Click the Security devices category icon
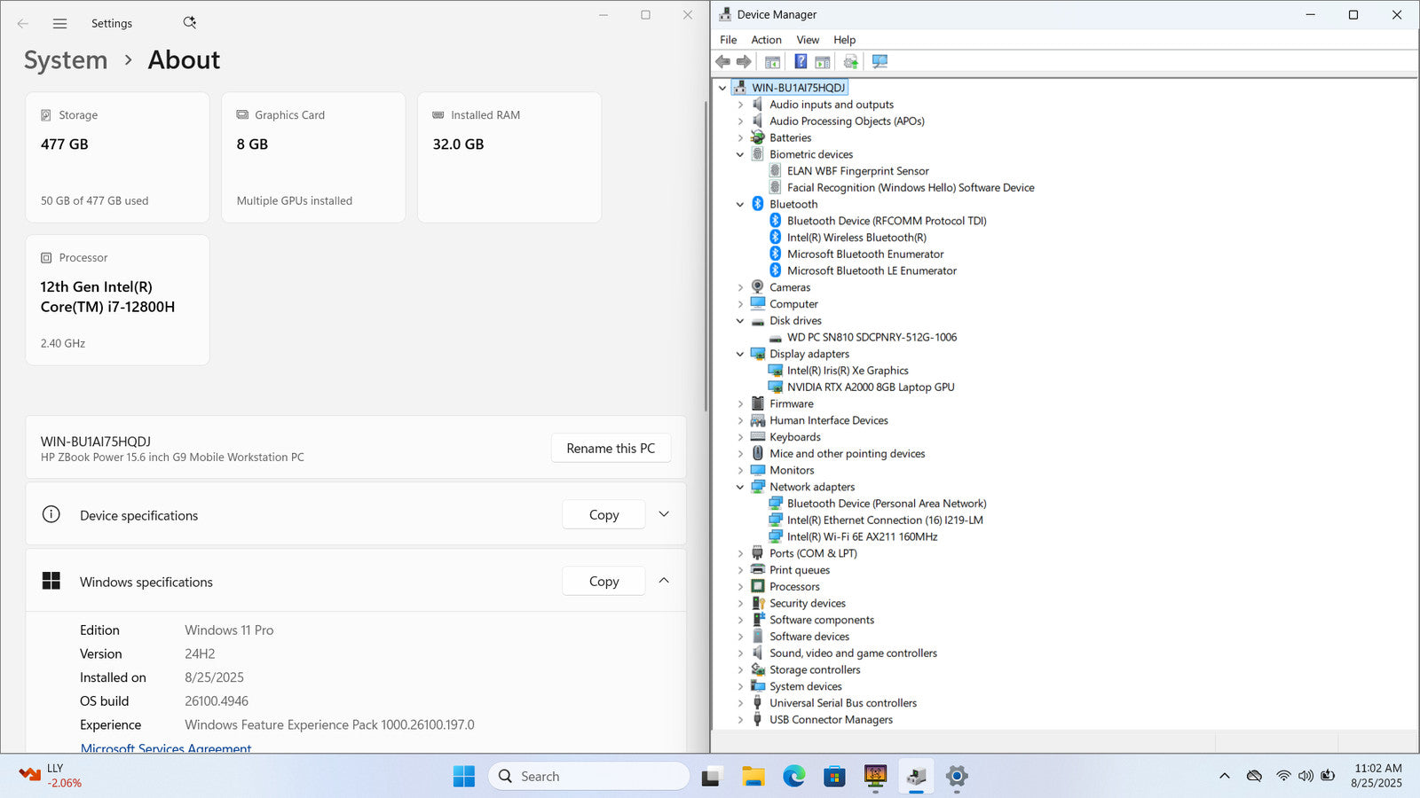Viewport: 1420px width, 798px height. pos(758,603)
